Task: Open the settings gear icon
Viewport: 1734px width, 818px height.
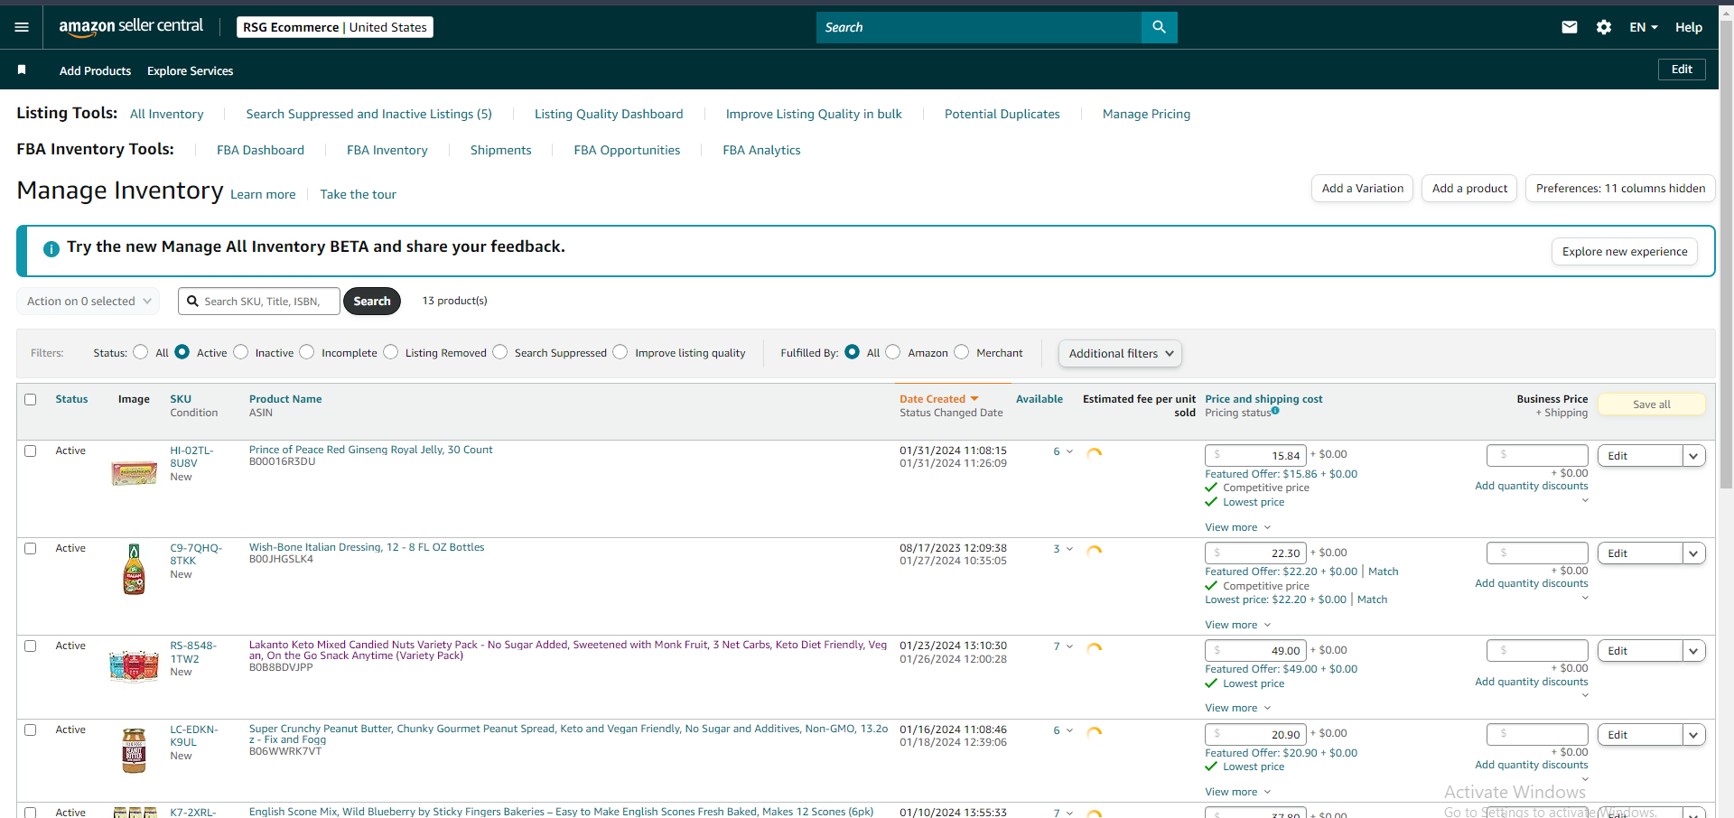Action: coord(1604,27)
